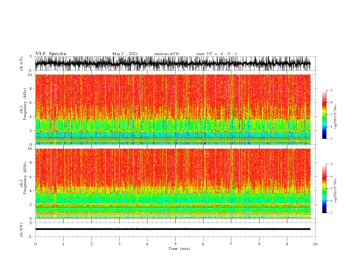The height and width of the screenshot is (274, 355).
Task: Click the "-7" label on ch.2 color bar
Action: (x=331, y=213)
